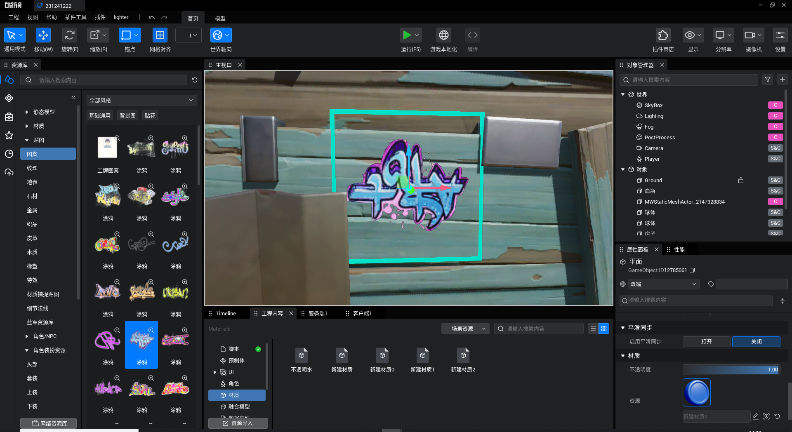Click the 网络资源库 button
The width and height of the screenshot is (792, 432).
pyautogui.click(x=49, y=423)
